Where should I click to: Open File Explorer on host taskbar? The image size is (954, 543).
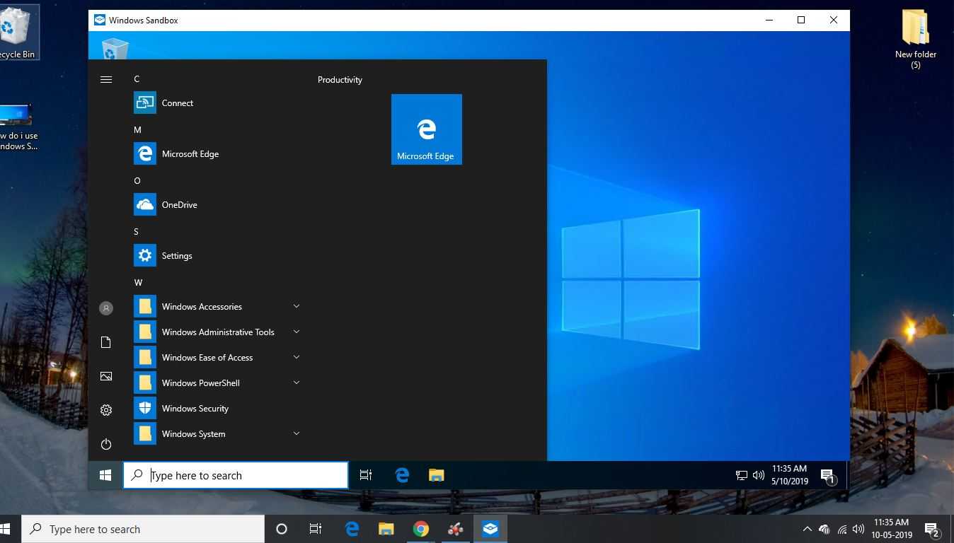click(x=386, y=529)
